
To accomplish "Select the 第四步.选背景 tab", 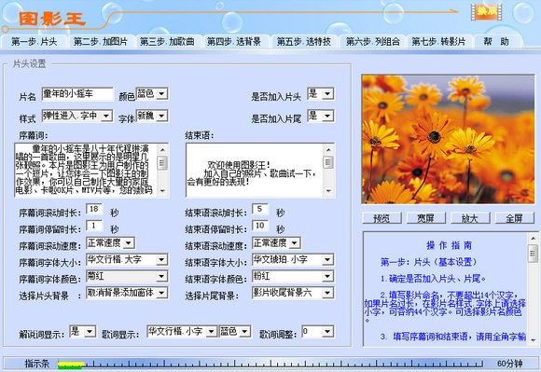I will [x=235, y=42].
